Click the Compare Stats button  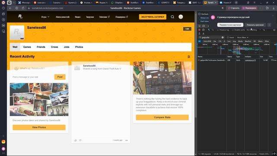coord(162,117)
